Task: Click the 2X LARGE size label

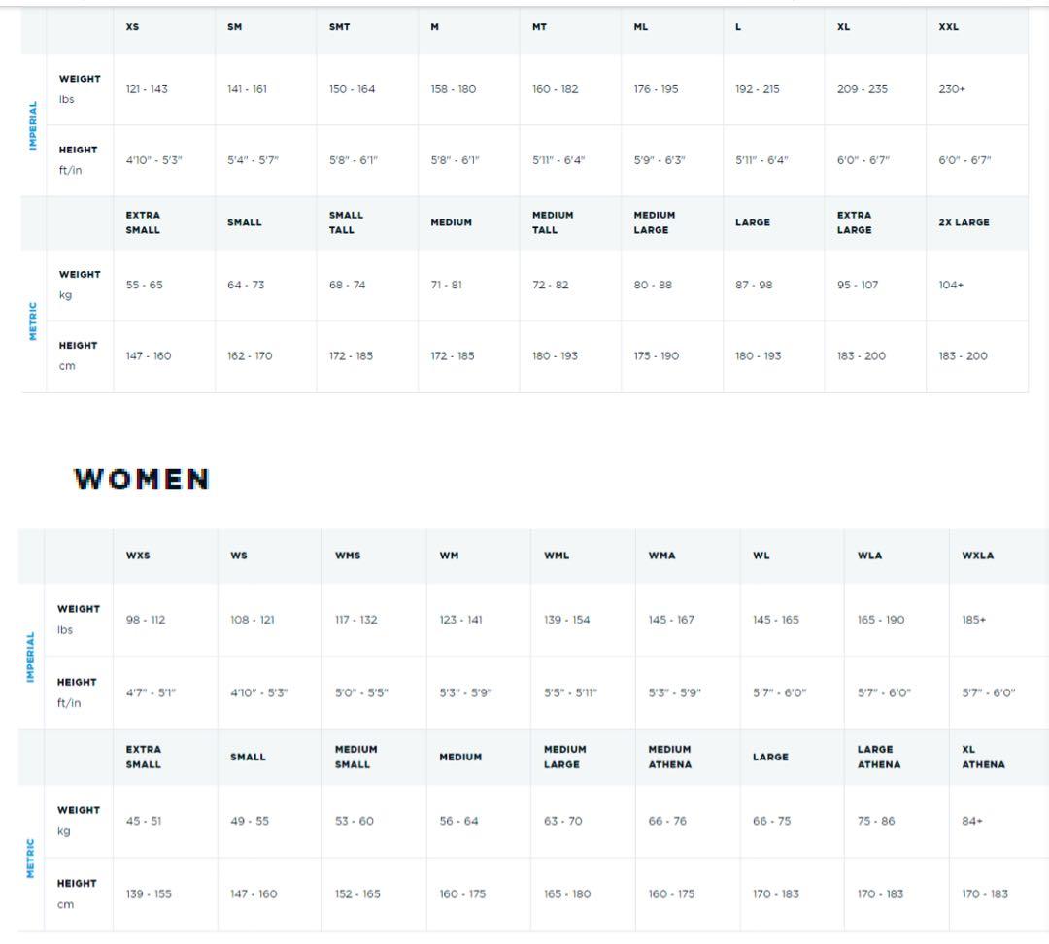Action: [964, 222]
